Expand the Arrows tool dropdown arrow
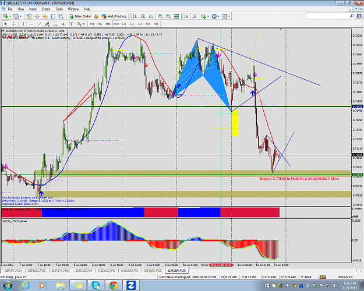Image resolution: width=364 pixels, height=291 pixels. pos(83,24)
